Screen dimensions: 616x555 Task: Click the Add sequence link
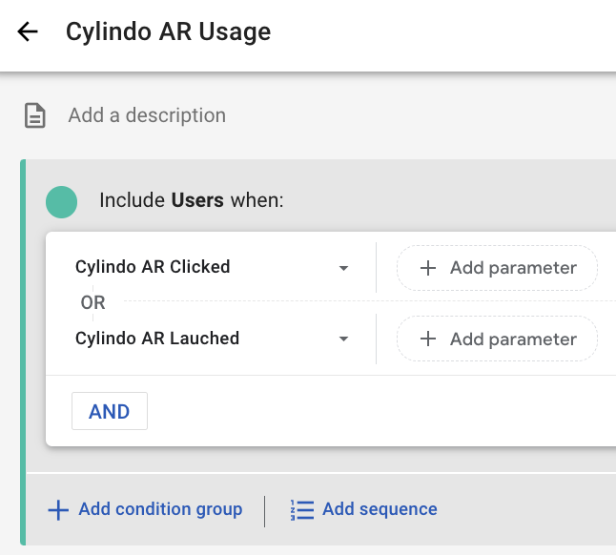tap(380, 509)
